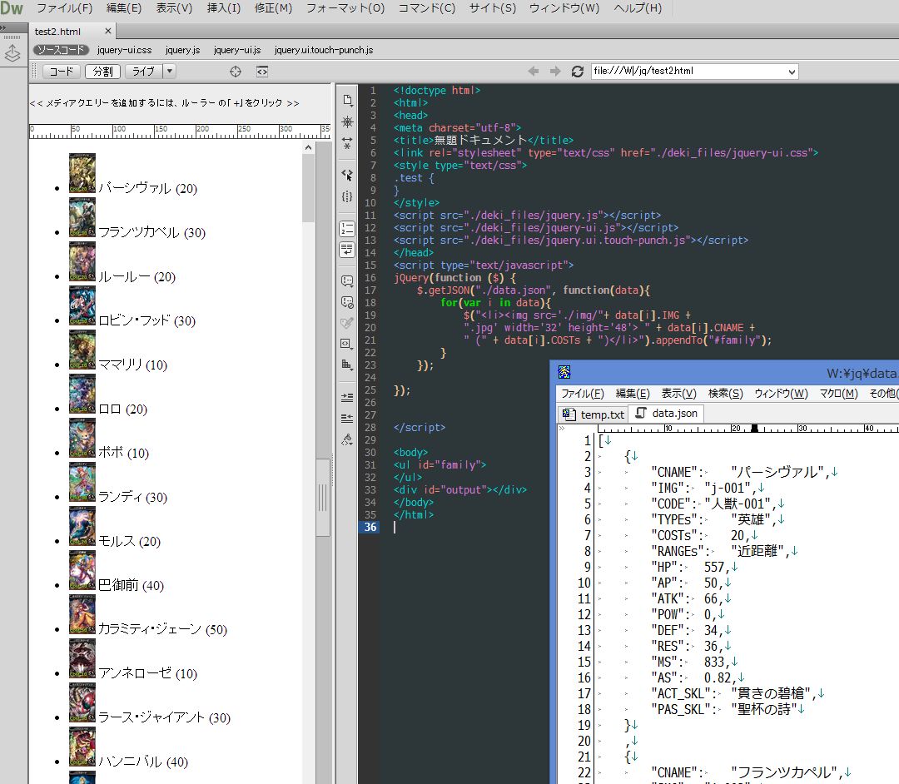
Task: Open related file jquery-ui.css
Action: [x=124, y=50]
